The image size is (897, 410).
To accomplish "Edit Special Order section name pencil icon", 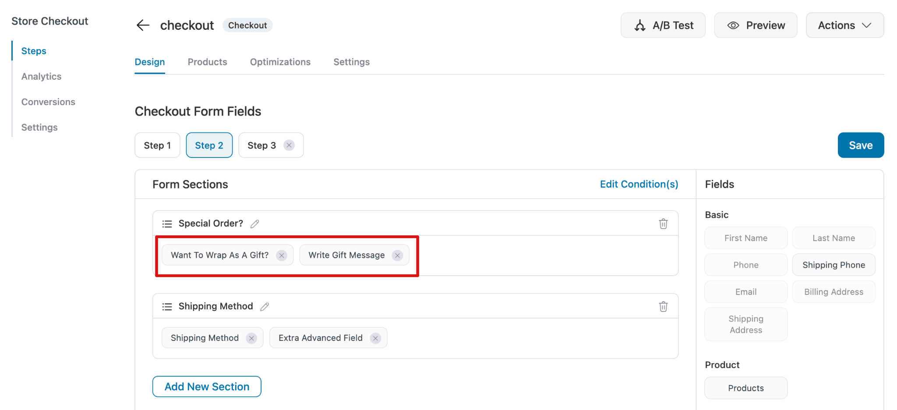I will point(255,224).
